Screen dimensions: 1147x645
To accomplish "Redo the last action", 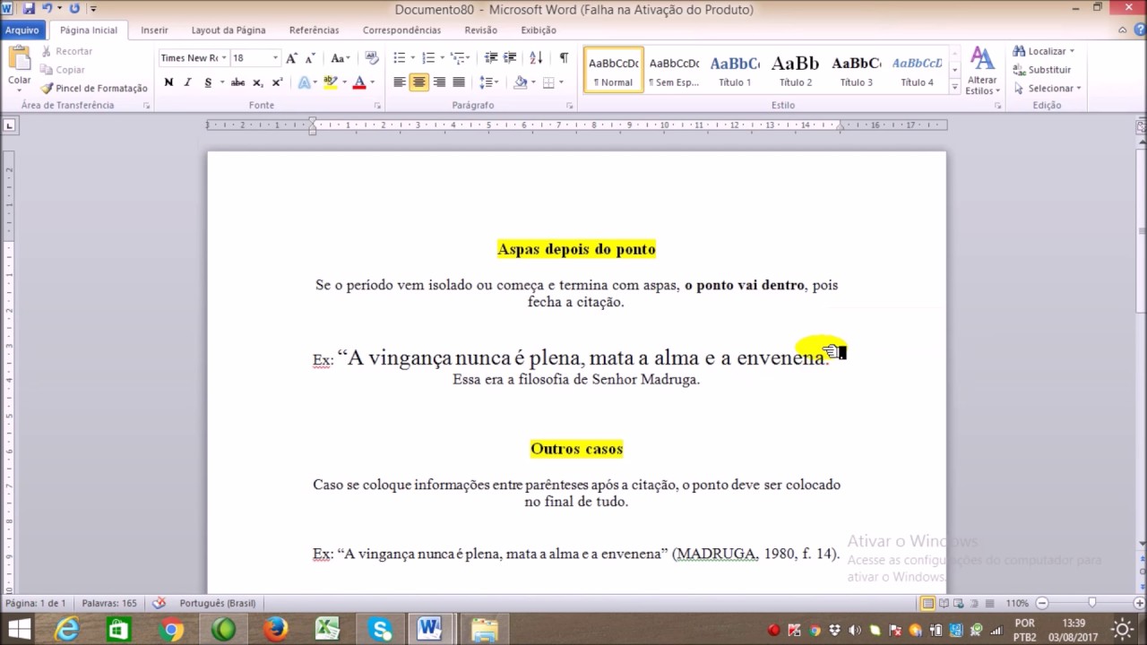I will click(x=74, y=9).
